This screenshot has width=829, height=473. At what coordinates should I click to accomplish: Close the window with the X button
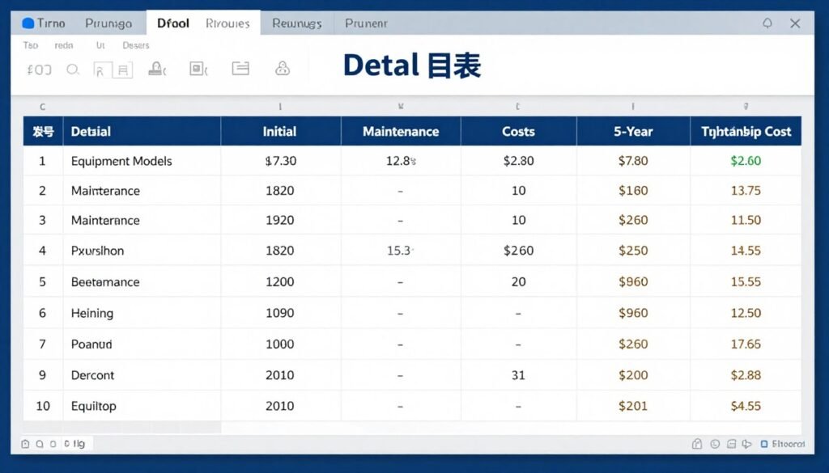pyautogui.click(x=795, y=23)
